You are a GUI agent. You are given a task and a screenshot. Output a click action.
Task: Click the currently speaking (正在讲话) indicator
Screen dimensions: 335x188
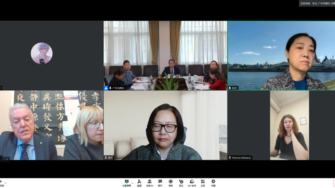[317, 3]
